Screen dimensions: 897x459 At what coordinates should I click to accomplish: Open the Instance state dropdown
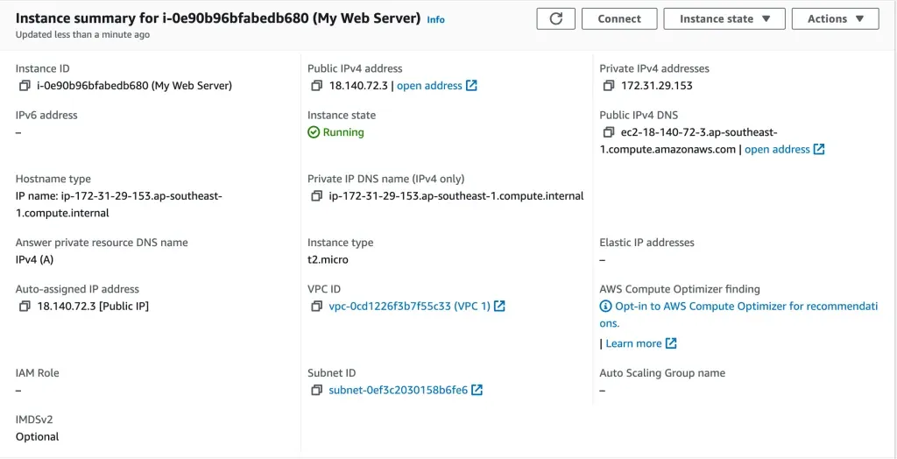click(724, 19)
